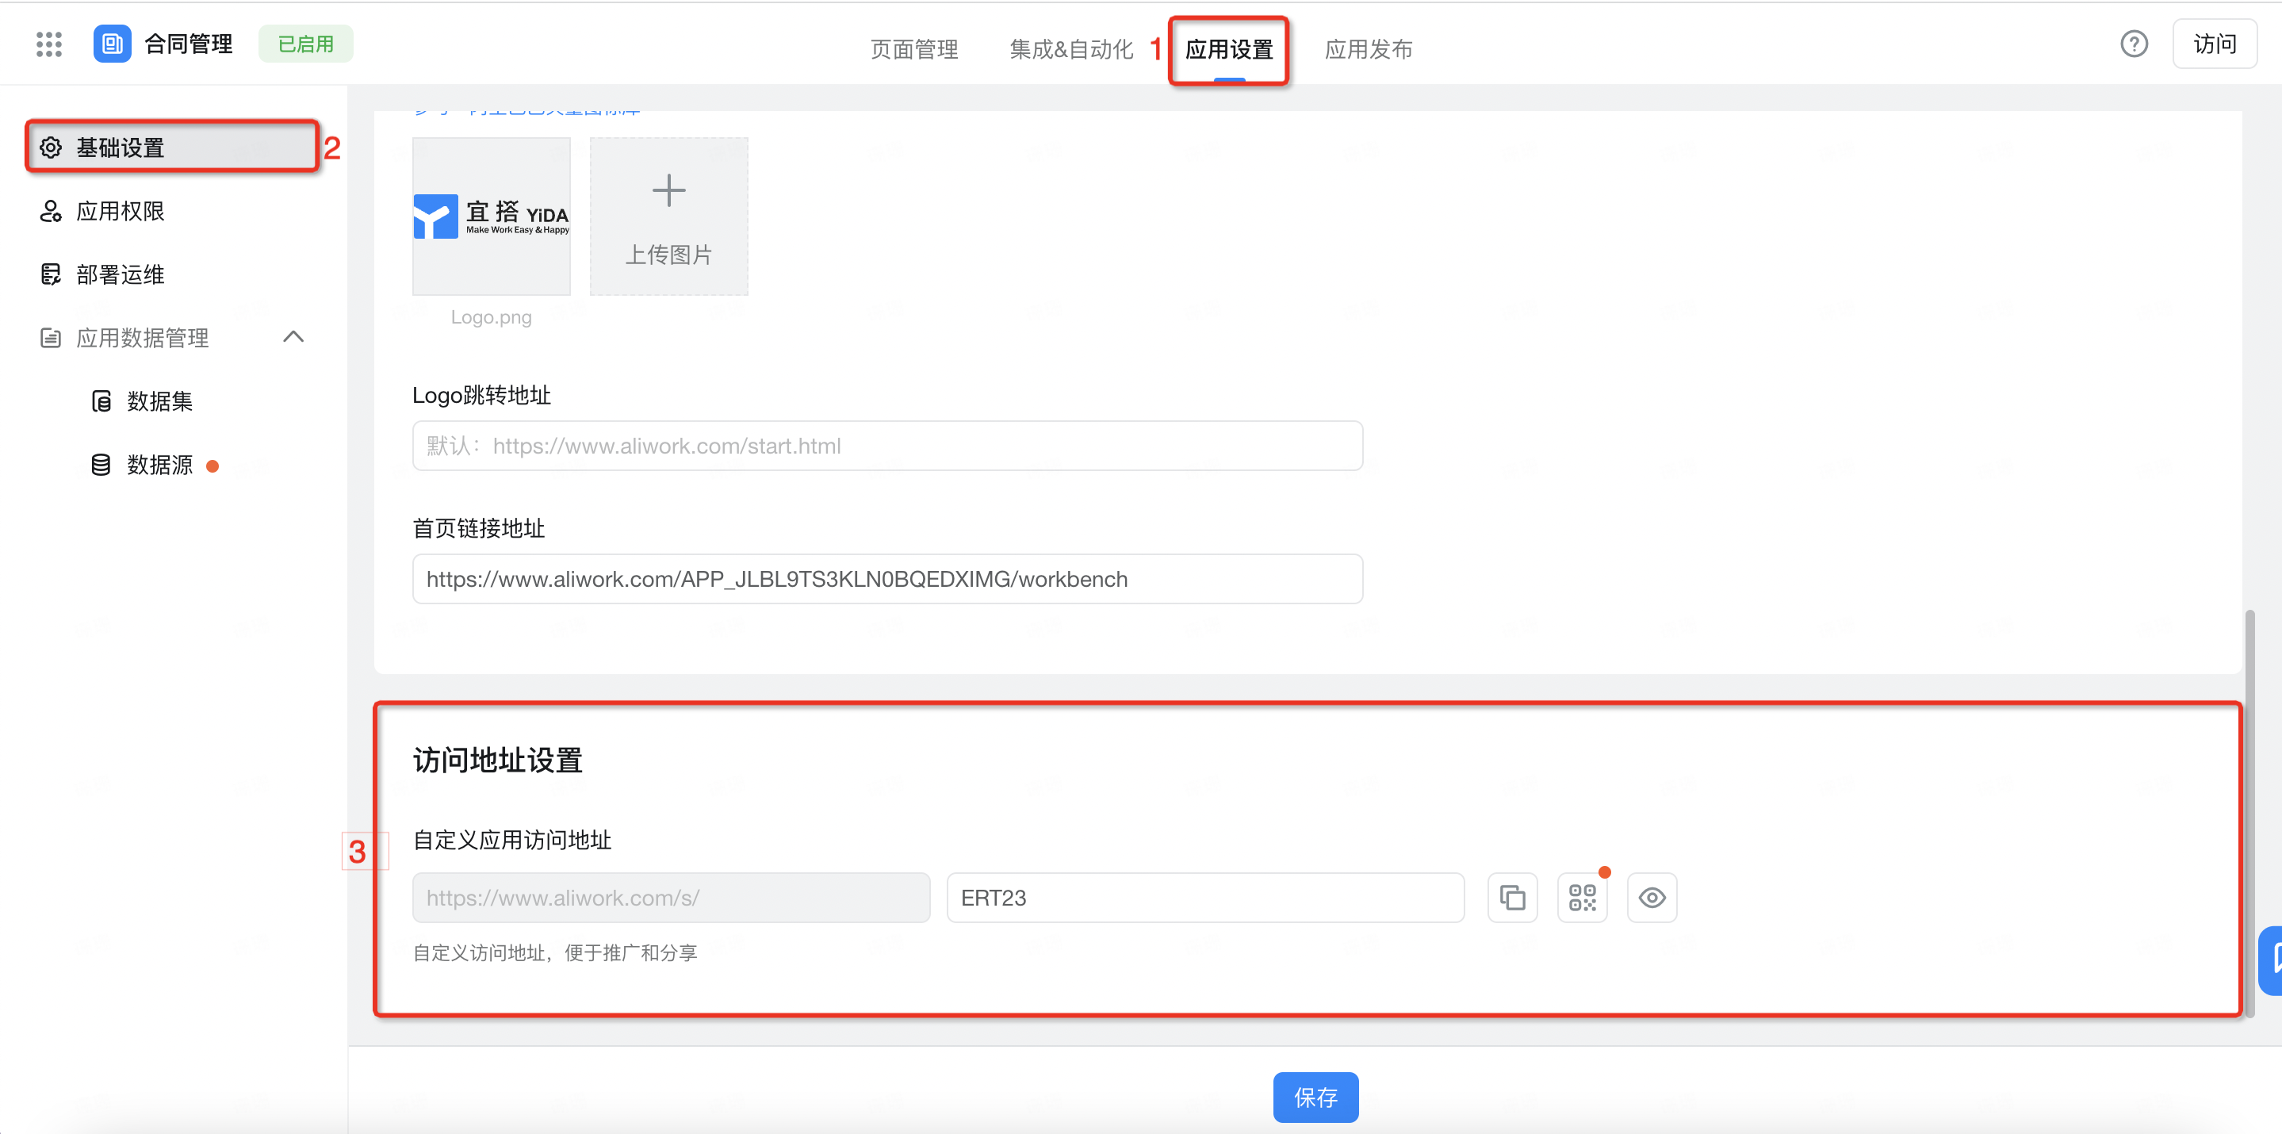Click the 保存 button
This screenshot has height=1134, width=2282.
[x=1315, y=1097]
